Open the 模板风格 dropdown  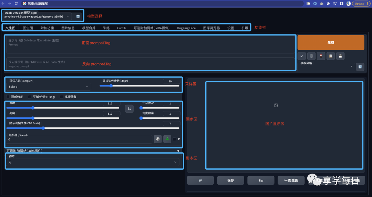(326, 68)
